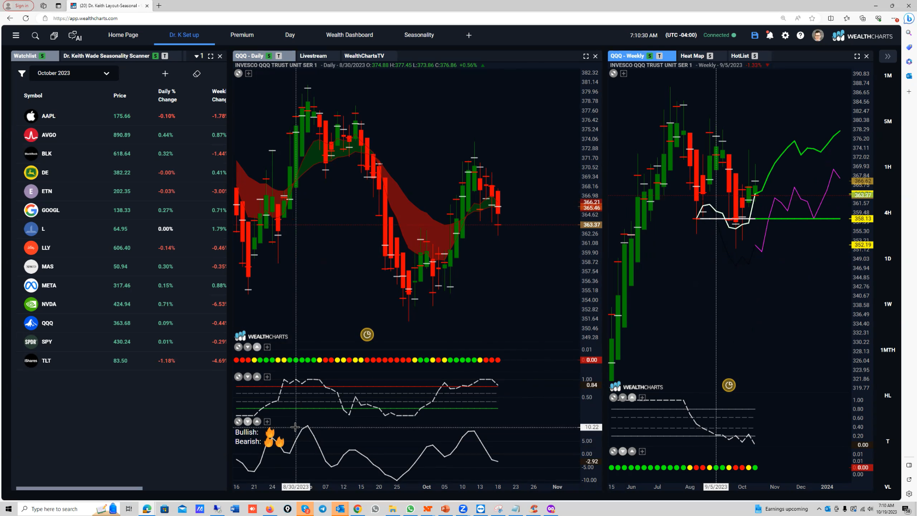Switch to the Wealth Dashboard tab
The image size is (917, 516).
tap(350, 35)
